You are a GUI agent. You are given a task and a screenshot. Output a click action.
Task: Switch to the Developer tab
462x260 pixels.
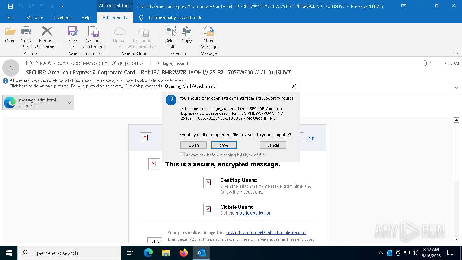tap(62, 18)
